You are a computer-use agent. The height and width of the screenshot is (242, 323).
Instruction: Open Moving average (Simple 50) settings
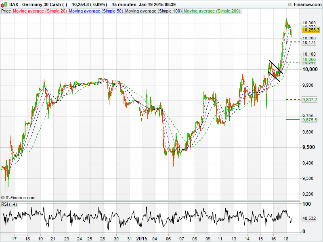pos(96,11)
